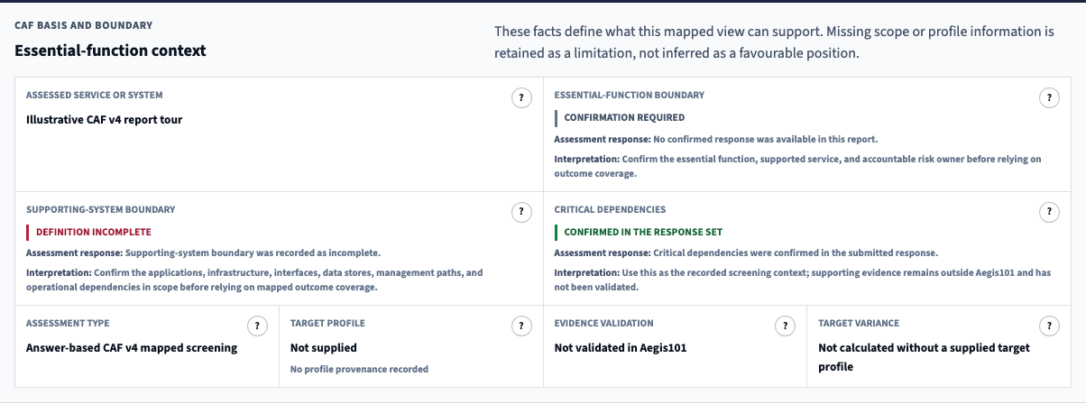Open help icon for Critical Dependencies

pyautogui.click(x=1048, y=213)
